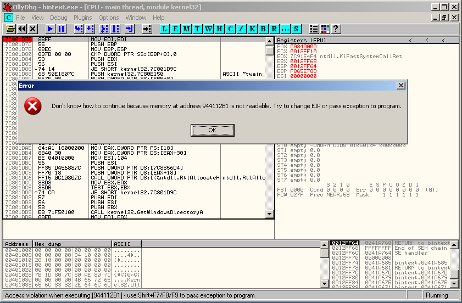462x303 pixels.
Task: Open the Debug menu
Action: pyautogui.click(x=59, y=18)
